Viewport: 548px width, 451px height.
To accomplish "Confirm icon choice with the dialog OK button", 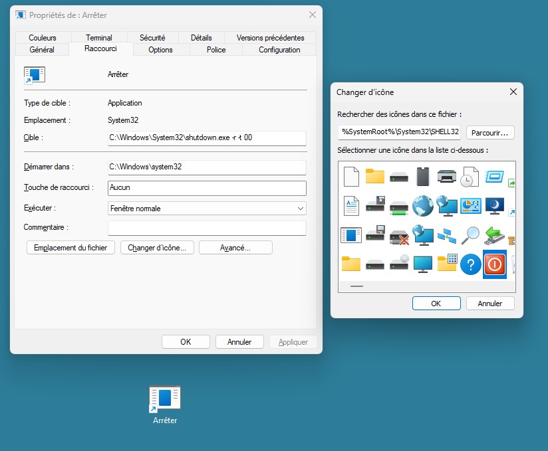I will pyautogui.click(x=436, y=303).
